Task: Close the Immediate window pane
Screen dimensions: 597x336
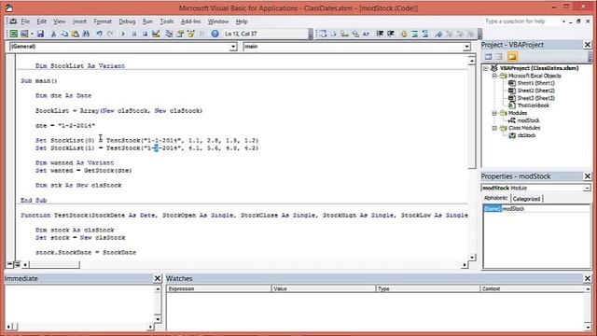Action: [158, 278]
